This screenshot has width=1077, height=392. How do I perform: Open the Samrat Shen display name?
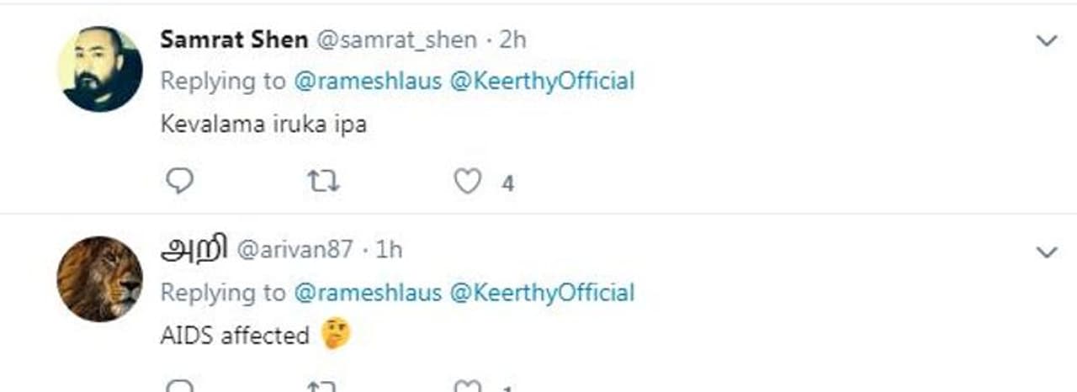pyautogui.click(x=233, y=40)
